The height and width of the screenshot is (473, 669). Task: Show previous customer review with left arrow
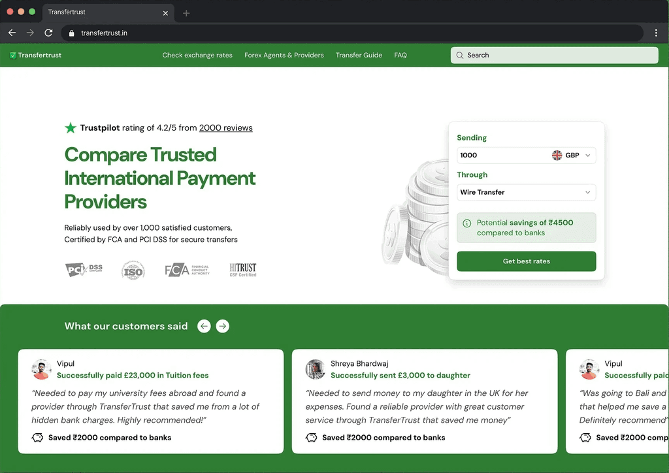click(204, 326)
